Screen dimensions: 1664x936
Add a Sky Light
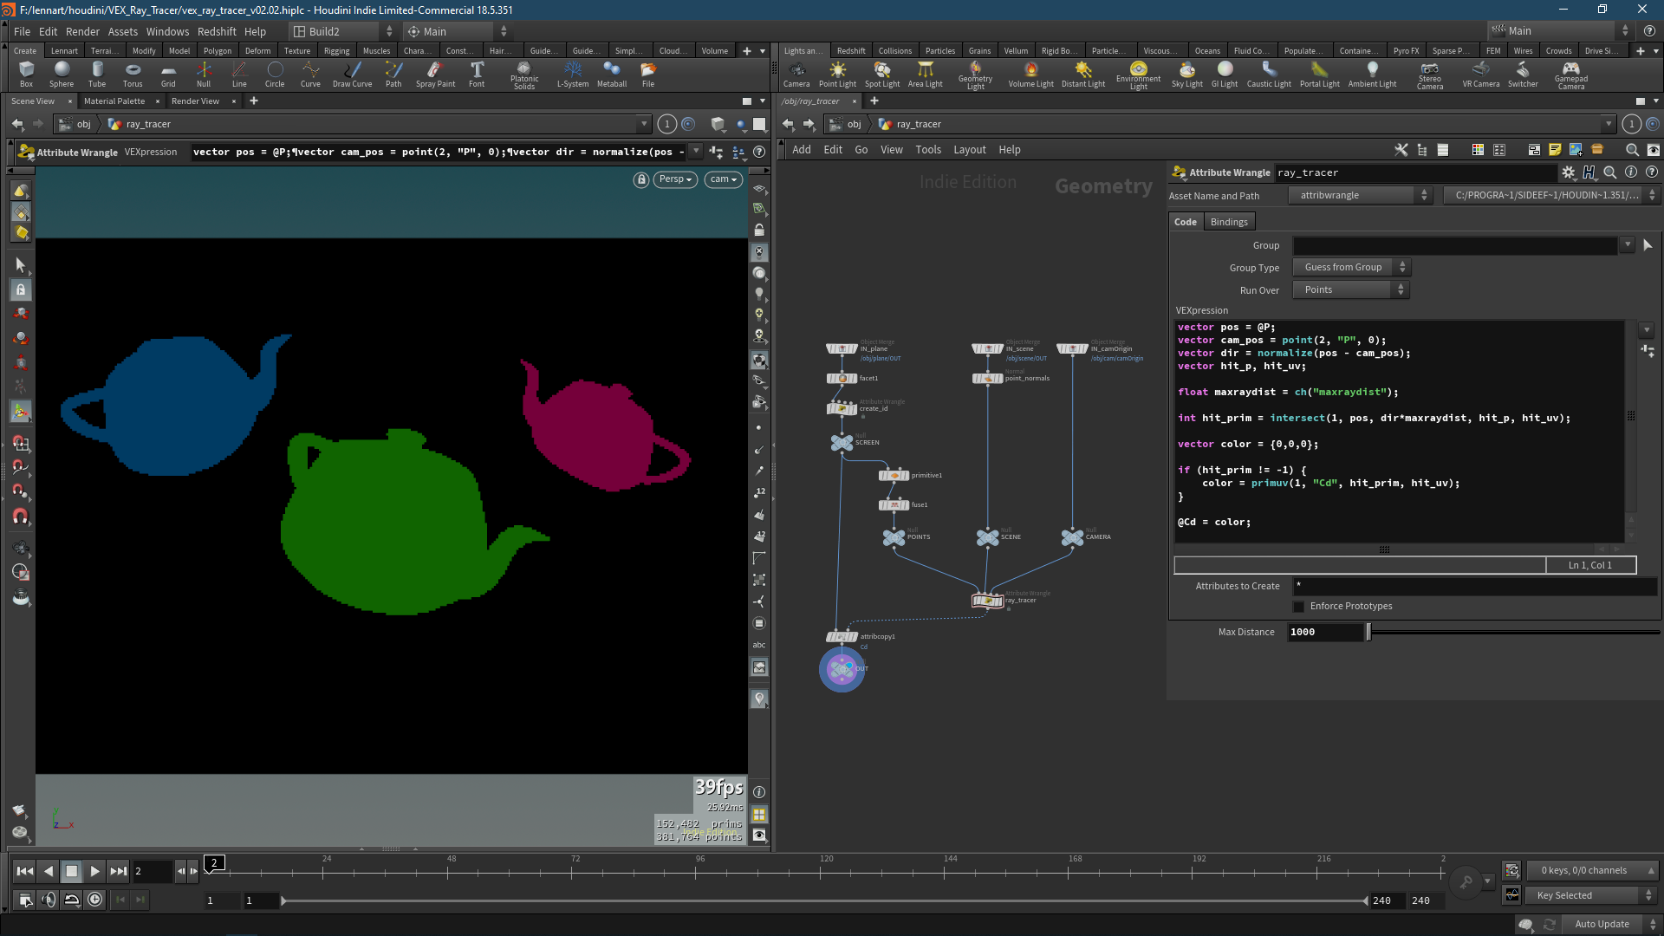point(1187,75)
